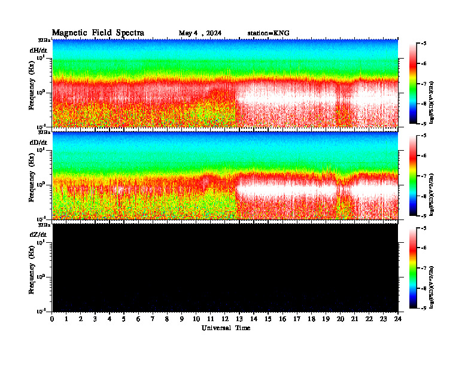This screenshot has height=366, width=474.
Task: Click the 32Hz label above dH/dt panel
Action: tap(44, 40)
